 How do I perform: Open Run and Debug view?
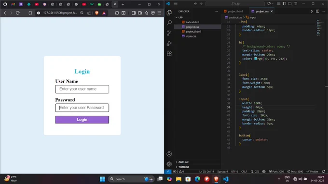pos(169,43)
